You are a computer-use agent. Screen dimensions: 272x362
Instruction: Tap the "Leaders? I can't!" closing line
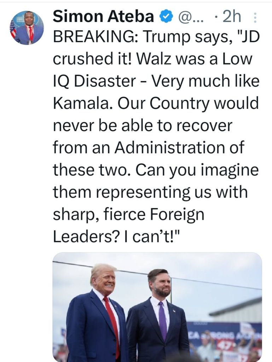(x=117, y=237)
